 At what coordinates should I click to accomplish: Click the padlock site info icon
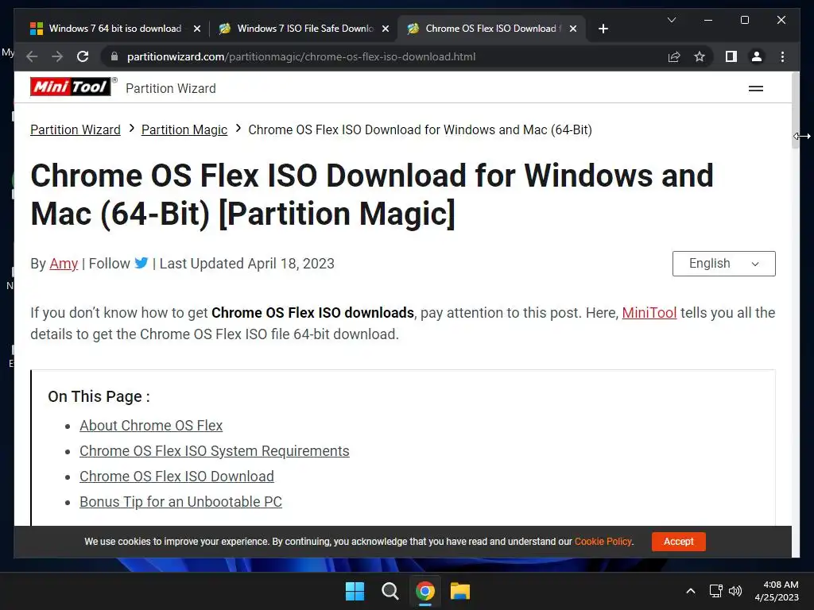click(114, 56)
